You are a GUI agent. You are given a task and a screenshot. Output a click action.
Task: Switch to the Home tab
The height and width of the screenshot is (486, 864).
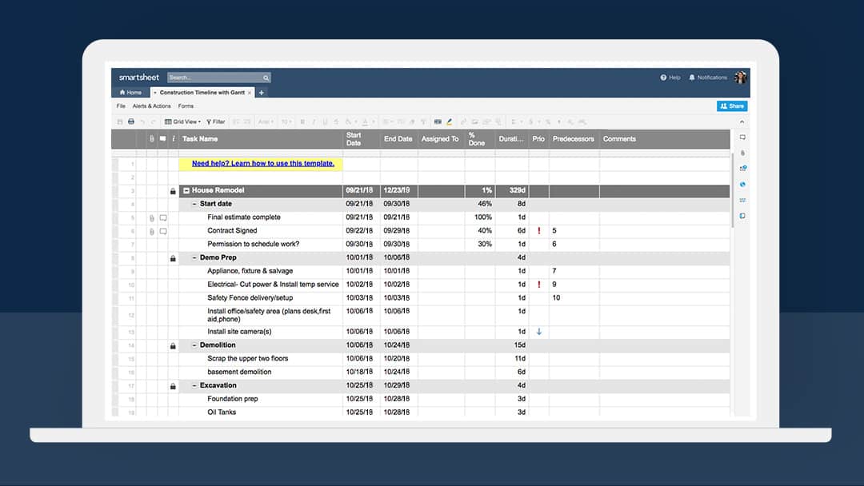(x=130, y=93)
